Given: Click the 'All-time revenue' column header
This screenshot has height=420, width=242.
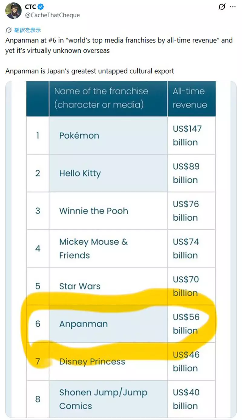Looking at the screenshot, I should click(x=190, y=98).
